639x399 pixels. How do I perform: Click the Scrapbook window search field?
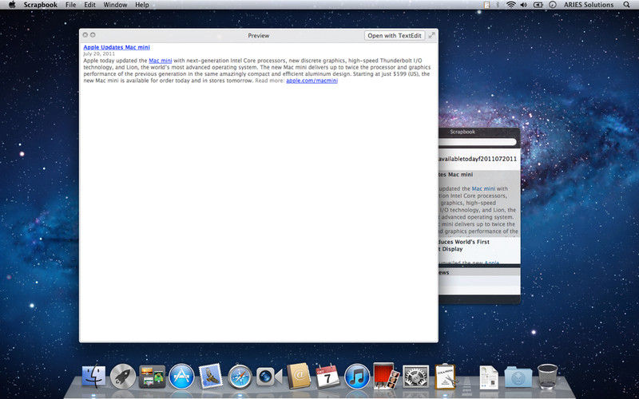coord(478,142)
